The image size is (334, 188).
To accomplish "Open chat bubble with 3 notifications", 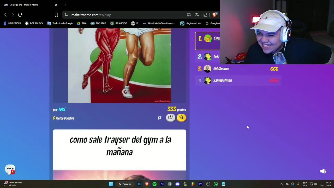I will [x=10, y=170].
